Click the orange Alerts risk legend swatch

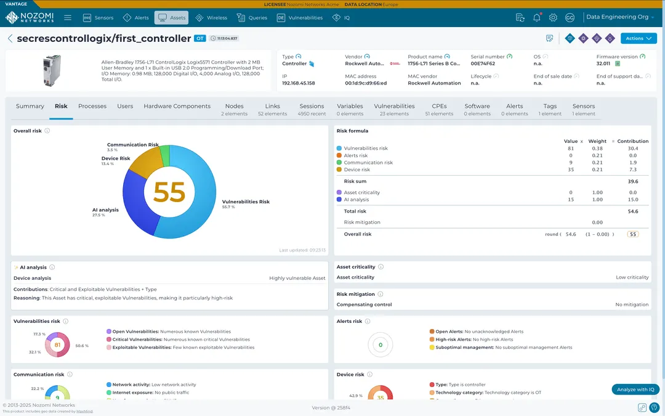click(339, 155)
